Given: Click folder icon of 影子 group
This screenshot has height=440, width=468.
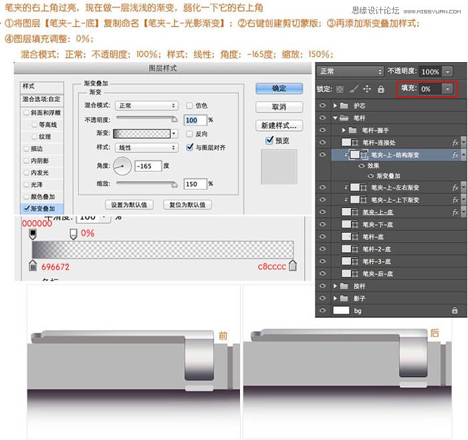Looking at the screenshot, I should pyautogui.click(x=344, y=298).
